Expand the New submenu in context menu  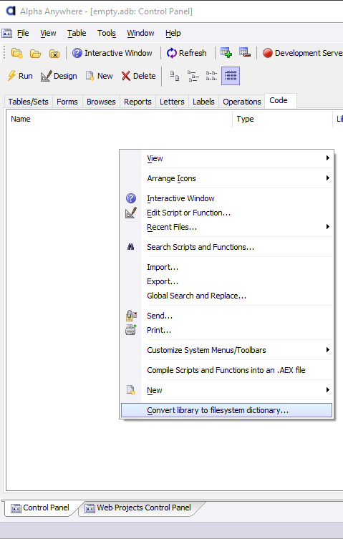tap(227, 390)
